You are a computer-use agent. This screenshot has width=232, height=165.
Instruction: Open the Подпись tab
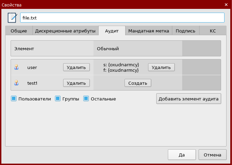click(185, 31)
